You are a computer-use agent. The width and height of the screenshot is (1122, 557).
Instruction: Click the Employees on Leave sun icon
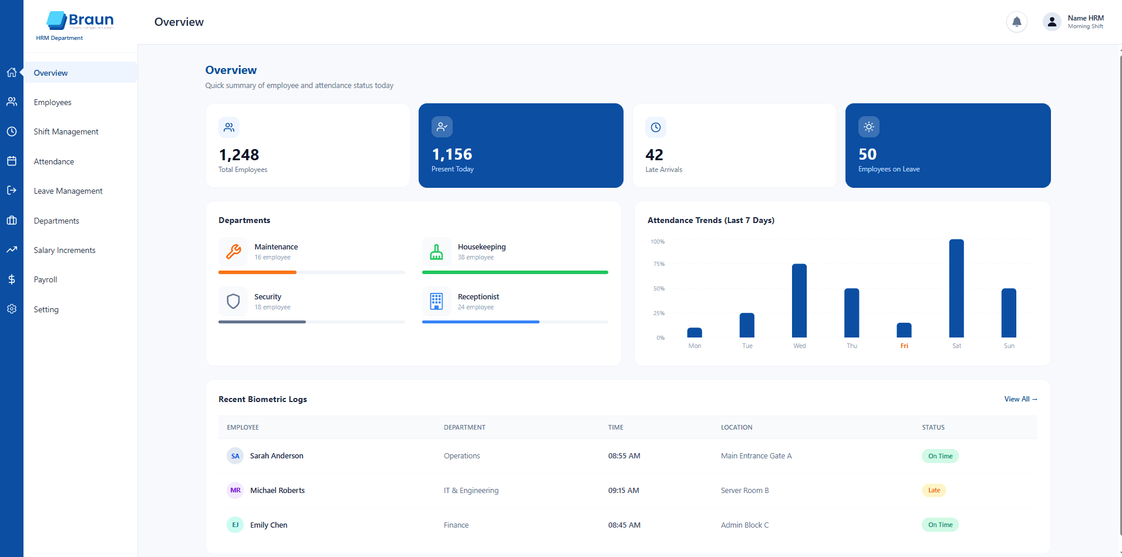869,127
